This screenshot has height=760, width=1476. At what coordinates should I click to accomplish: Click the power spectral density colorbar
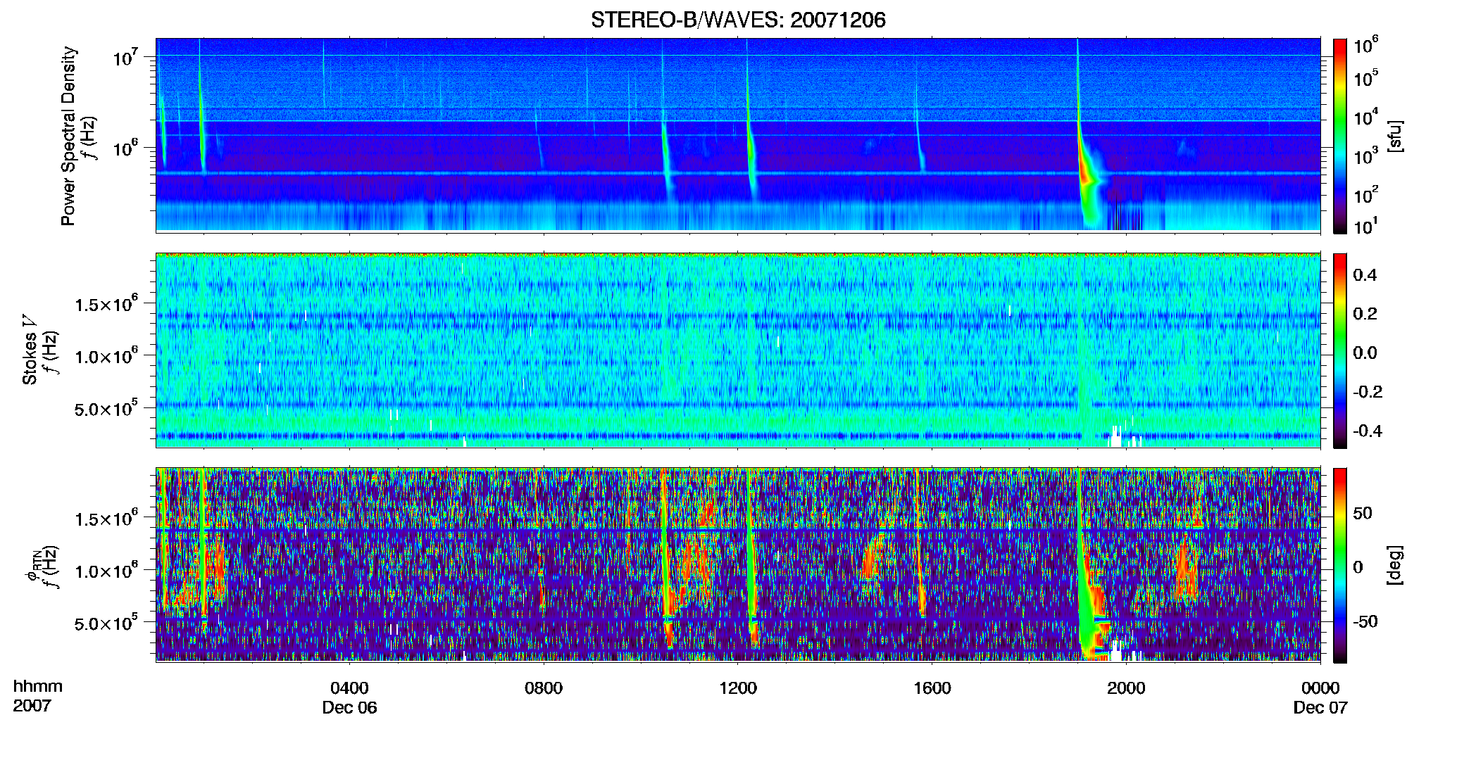(x=1340, y=136)
